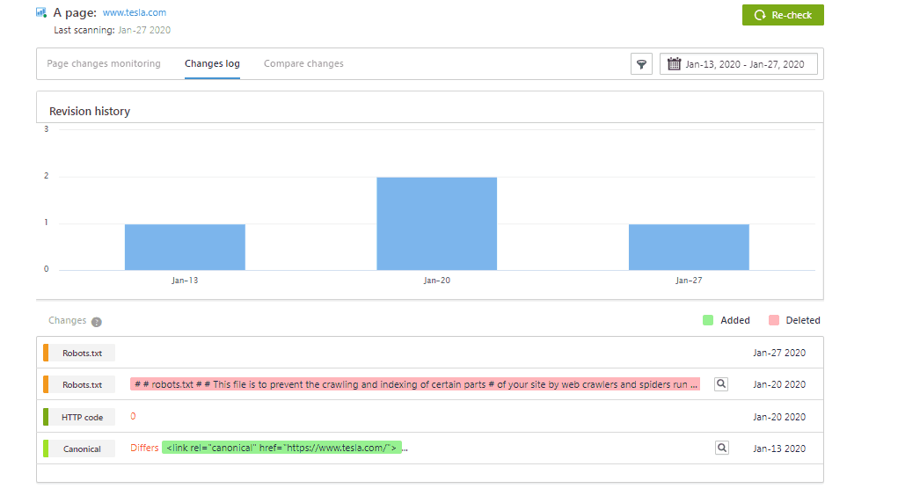This screenshot has width=898, height=496.
Task: Open the Compare changes tab
Action: (x=303, y=64)
